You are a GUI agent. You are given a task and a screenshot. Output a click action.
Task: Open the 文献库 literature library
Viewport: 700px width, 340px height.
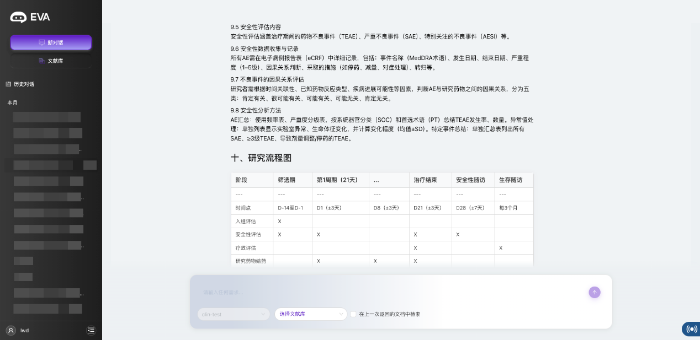(x=51, y=61)
